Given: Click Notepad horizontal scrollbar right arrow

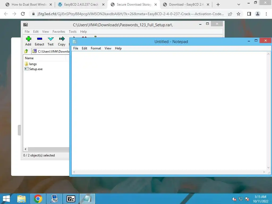Looking at the screenshot, I should click(x=264, y=172).
